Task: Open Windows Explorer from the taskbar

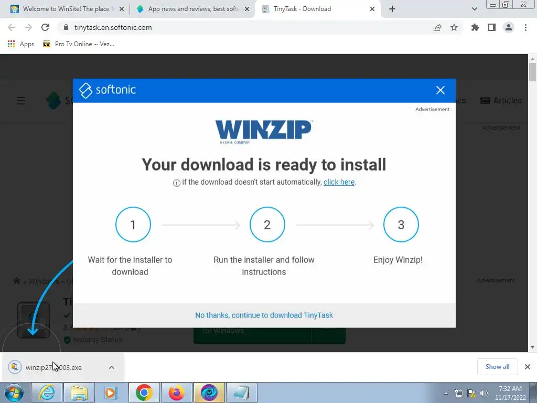Action: click(79, 393)
